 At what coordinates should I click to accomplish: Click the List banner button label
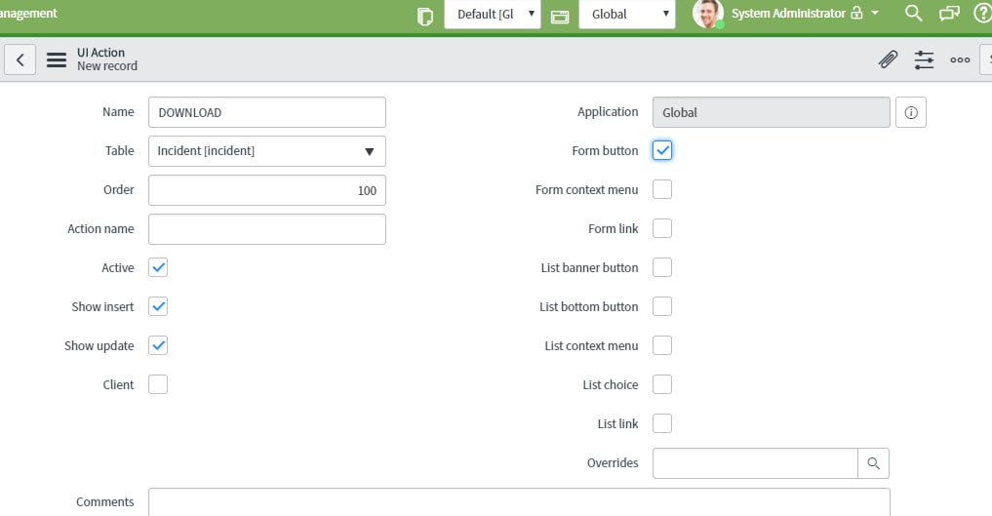(x=589, y=267)
